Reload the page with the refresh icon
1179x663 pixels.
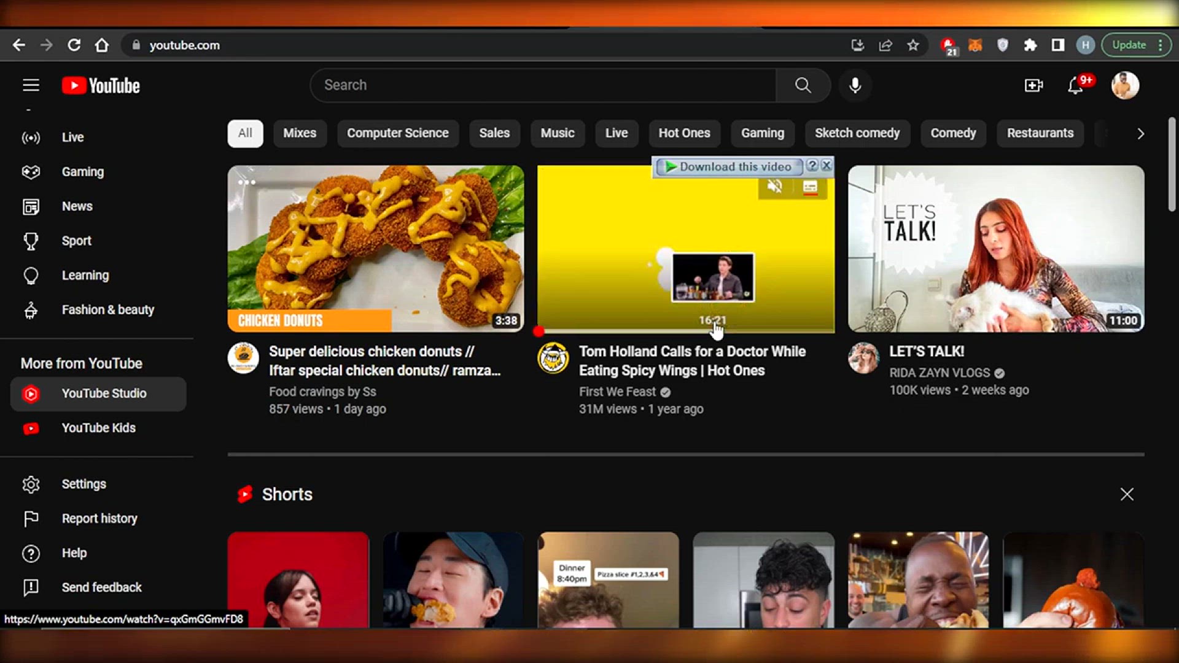coord(74,45)
